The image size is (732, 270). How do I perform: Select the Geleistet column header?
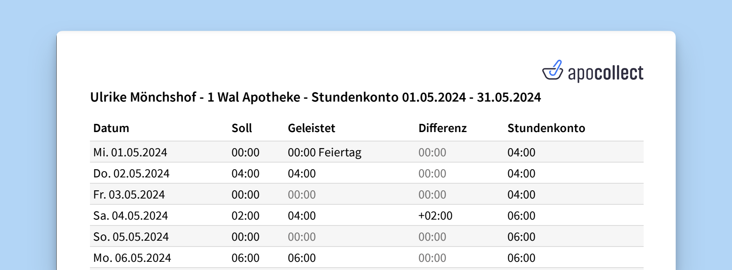[311, 128]
